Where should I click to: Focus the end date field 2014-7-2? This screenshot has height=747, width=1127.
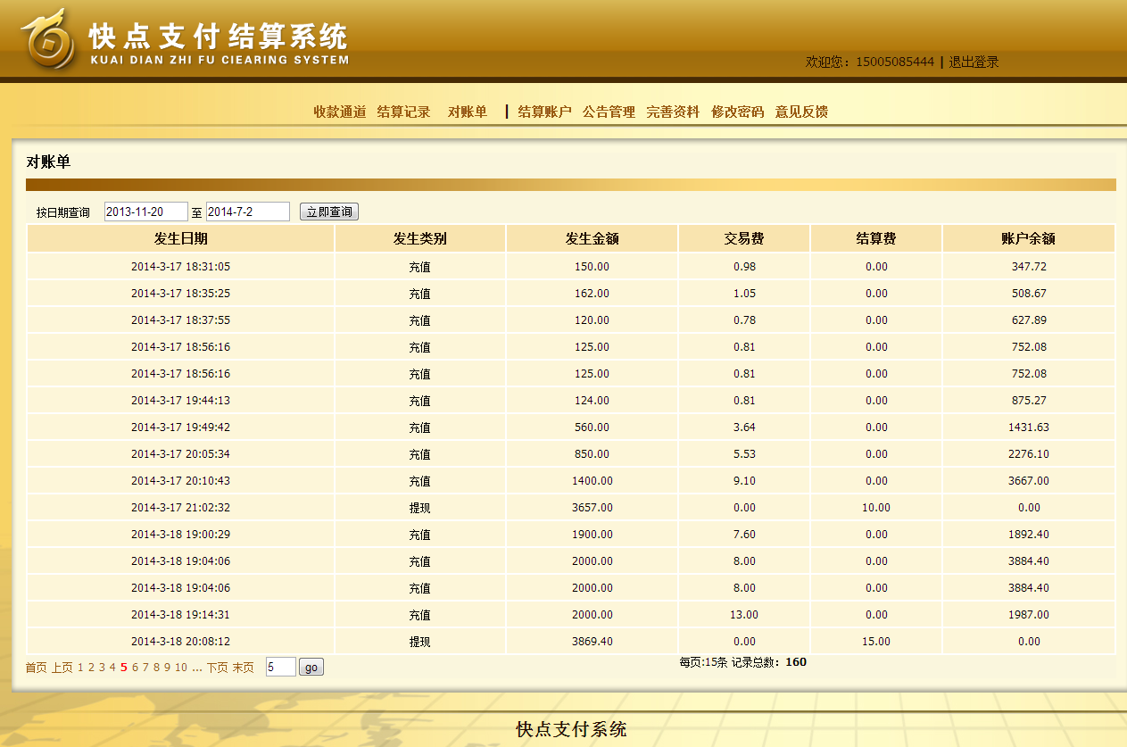click(x=247, y=212)
